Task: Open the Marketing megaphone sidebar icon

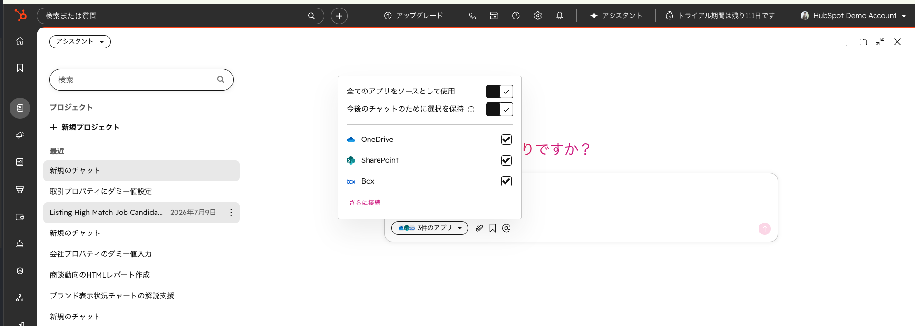Action: click(20, 135)
